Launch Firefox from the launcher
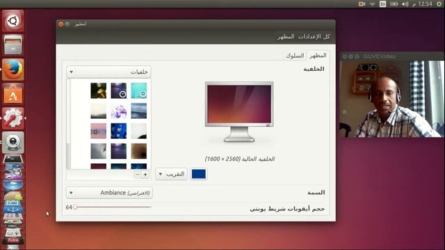 pos(13,69)
